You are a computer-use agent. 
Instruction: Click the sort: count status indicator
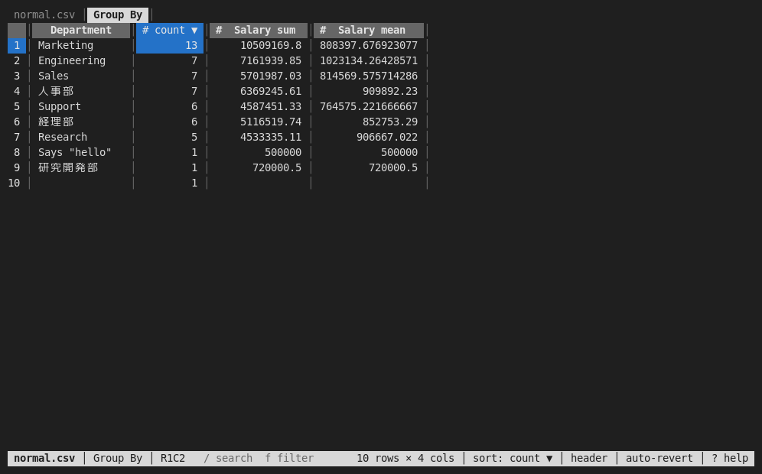513,459
